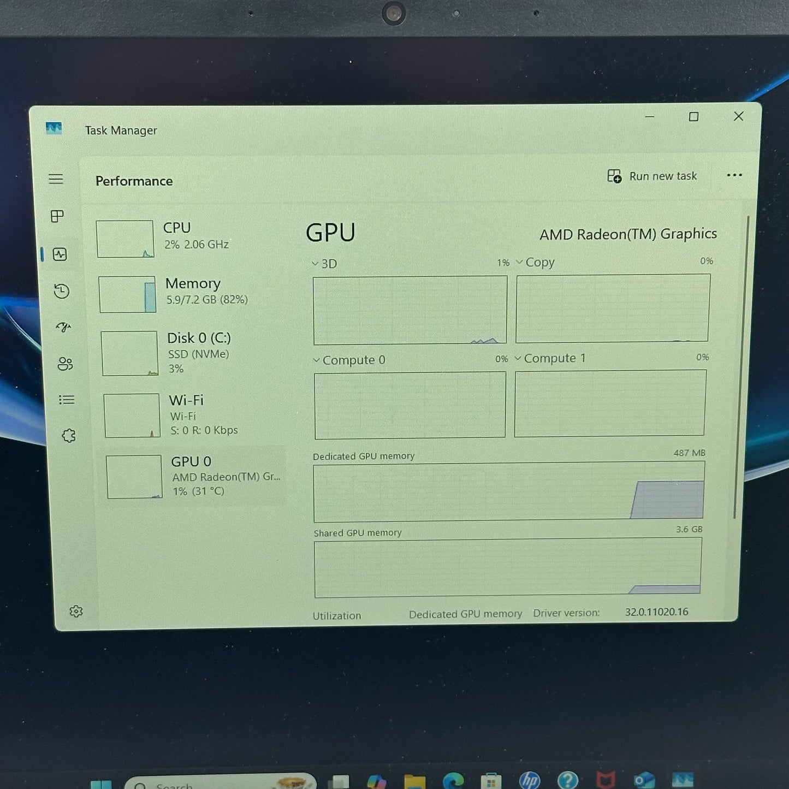Viewport: 789px width, 789px height.
Task: Open the More options ellipsis menu
Action: click(734, 175)
